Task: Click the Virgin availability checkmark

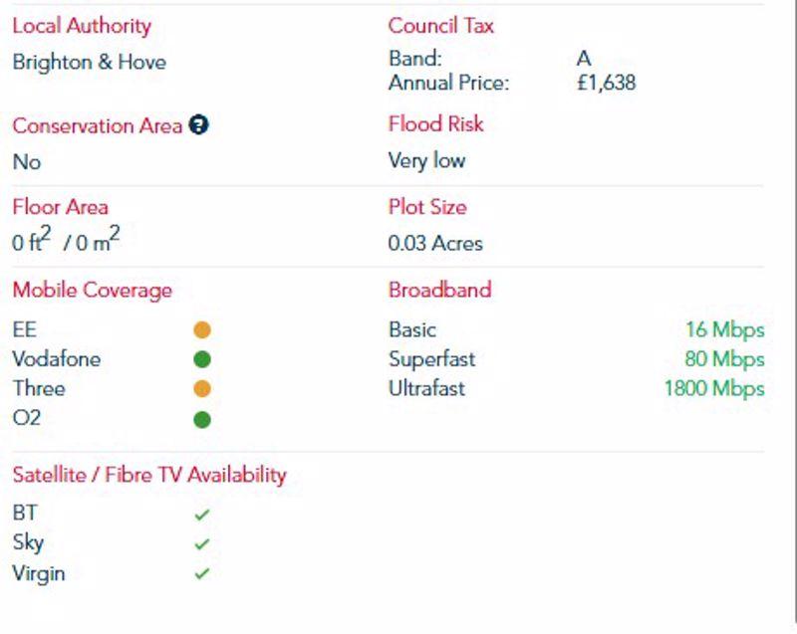Action: pyautogui.click(x=202, y=573)
